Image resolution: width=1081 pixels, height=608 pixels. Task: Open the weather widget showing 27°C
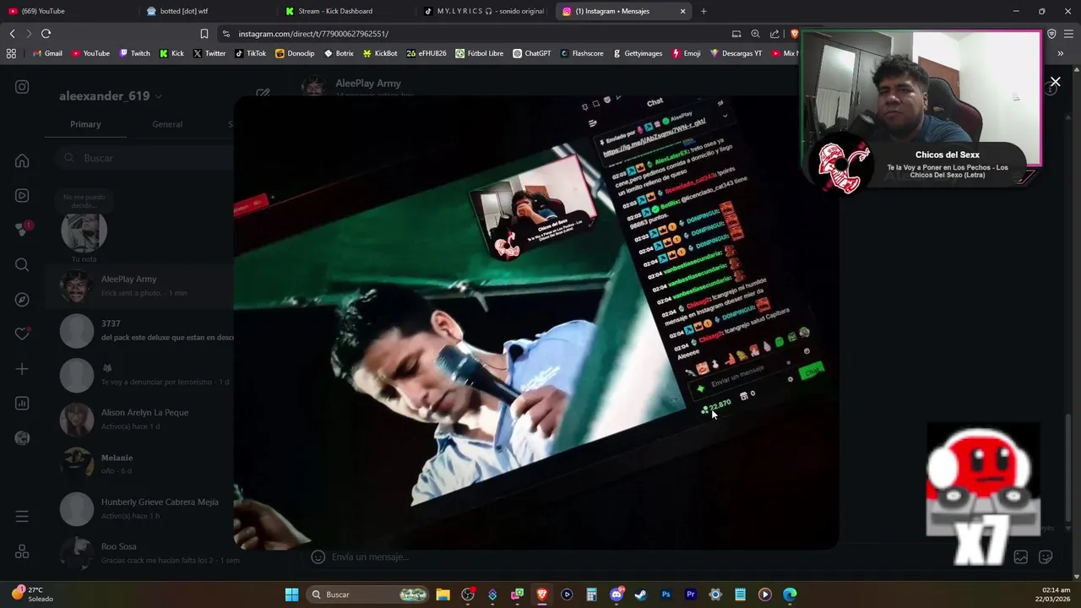coord(32,594)
